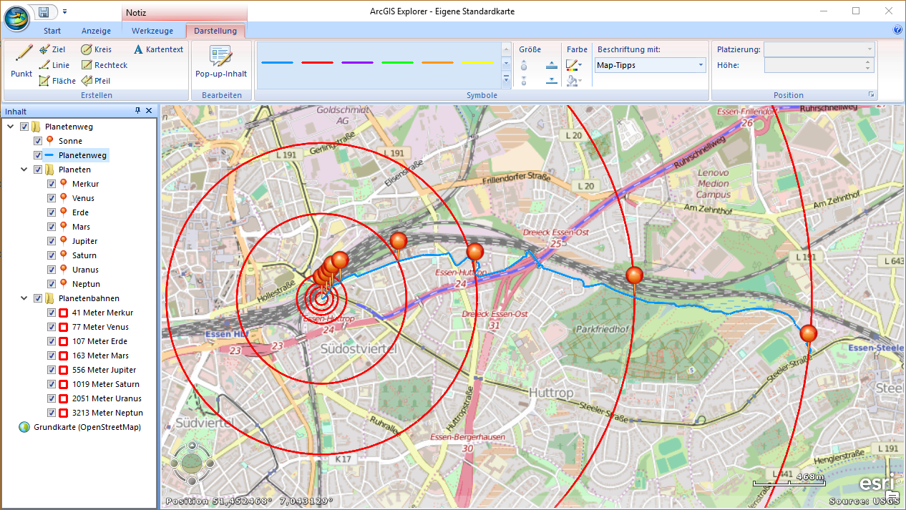Viewport: 906px width, 510px height.
Task: Click the Neptun marker on the map
Action: tap(808, 333)
